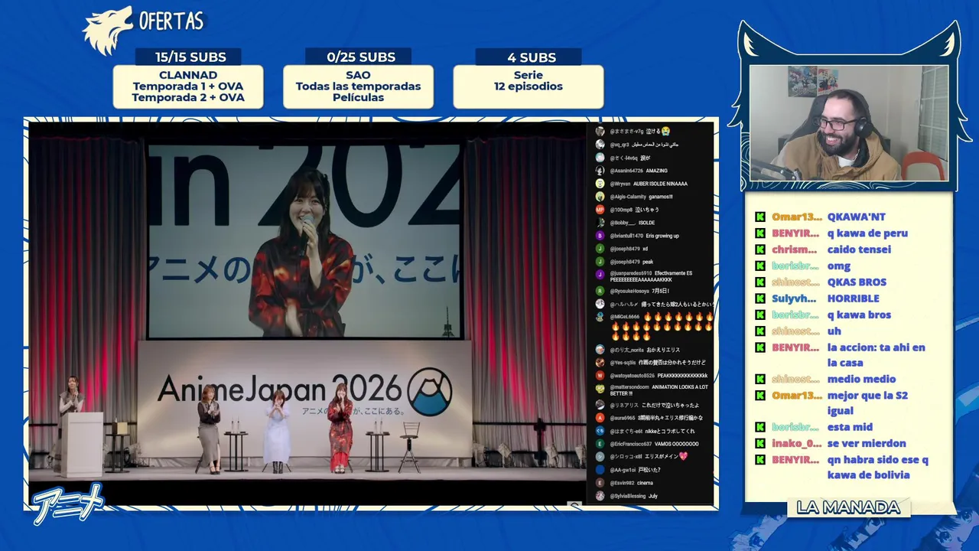979x551 pixels.
Task: Click username 'Omar13...' beside 'QKAWA'NT'
Action: (797, 217)
